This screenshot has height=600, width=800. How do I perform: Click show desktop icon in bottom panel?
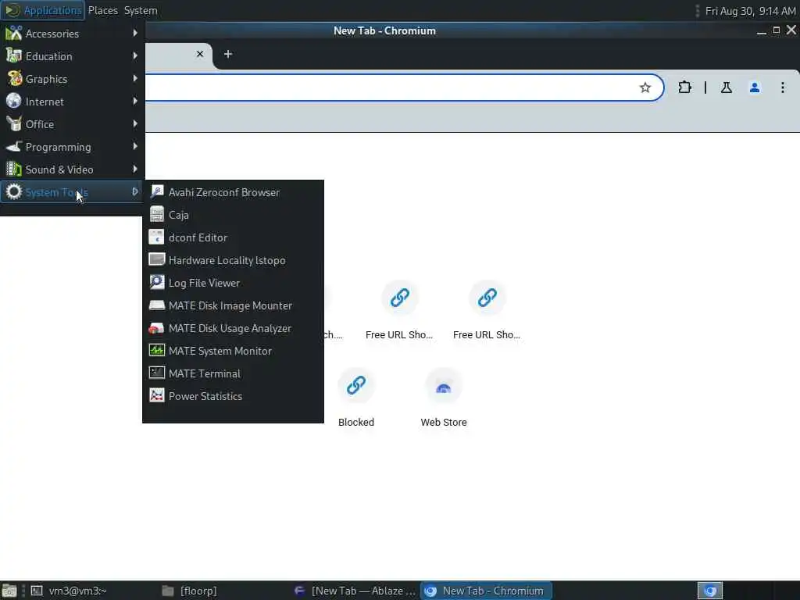tap(9, 591)
